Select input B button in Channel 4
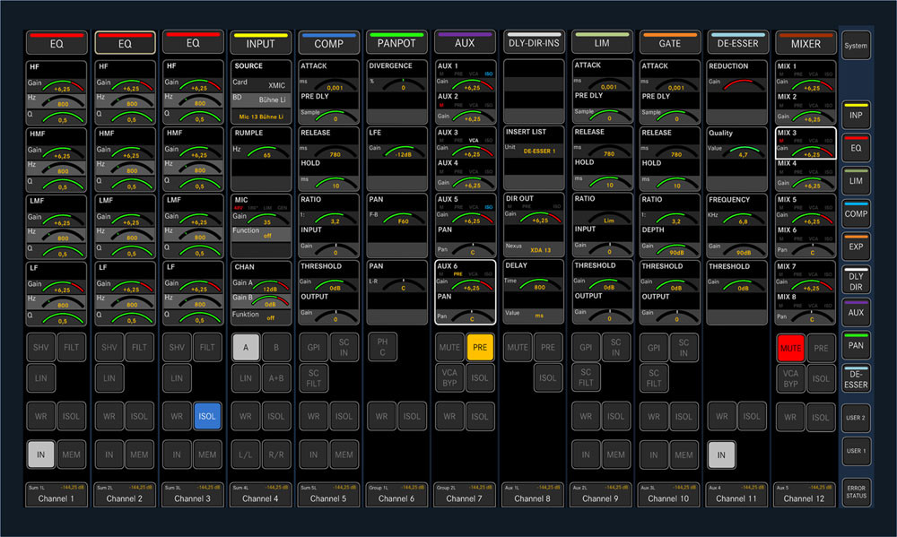 276,347
